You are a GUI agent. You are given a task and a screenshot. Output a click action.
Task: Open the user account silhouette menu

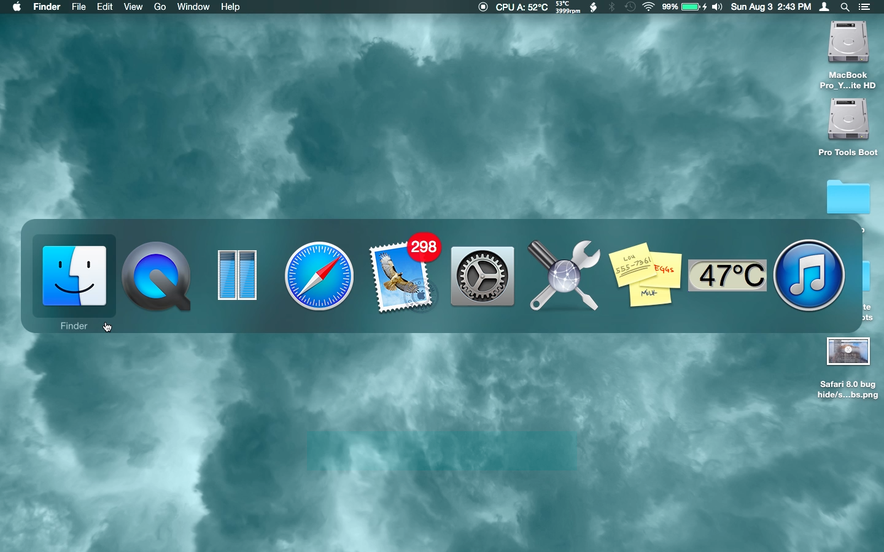(x=825, y=7)
